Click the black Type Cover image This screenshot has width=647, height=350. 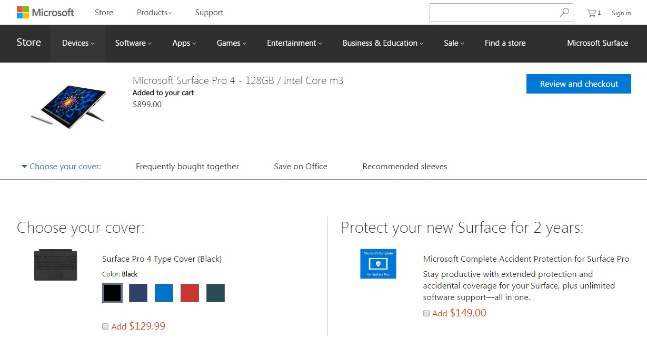point(55,265)
